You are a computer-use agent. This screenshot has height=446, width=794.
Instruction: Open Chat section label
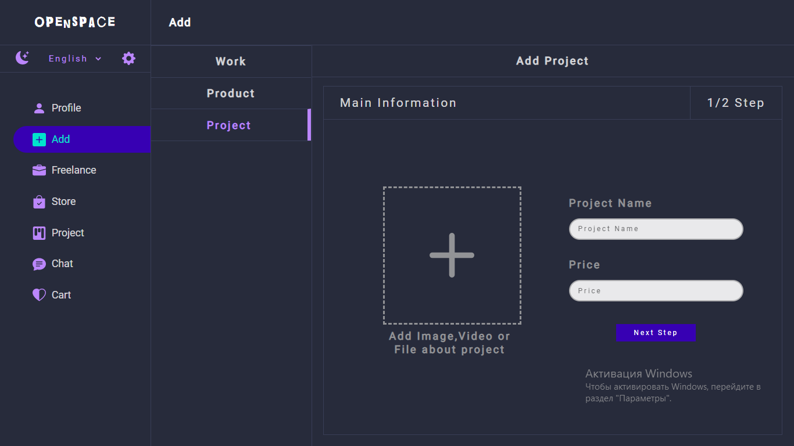pos(62,264)
